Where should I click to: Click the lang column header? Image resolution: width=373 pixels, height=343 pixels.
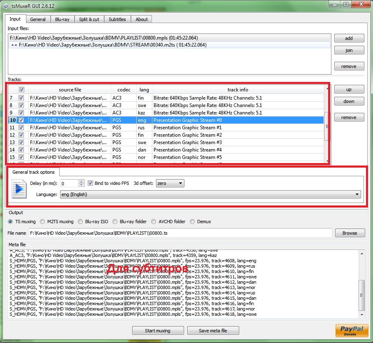pos(144,90)
